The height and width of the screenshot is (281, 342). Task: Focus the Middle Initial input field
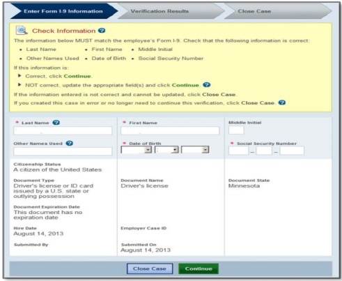tap(236, 130)
